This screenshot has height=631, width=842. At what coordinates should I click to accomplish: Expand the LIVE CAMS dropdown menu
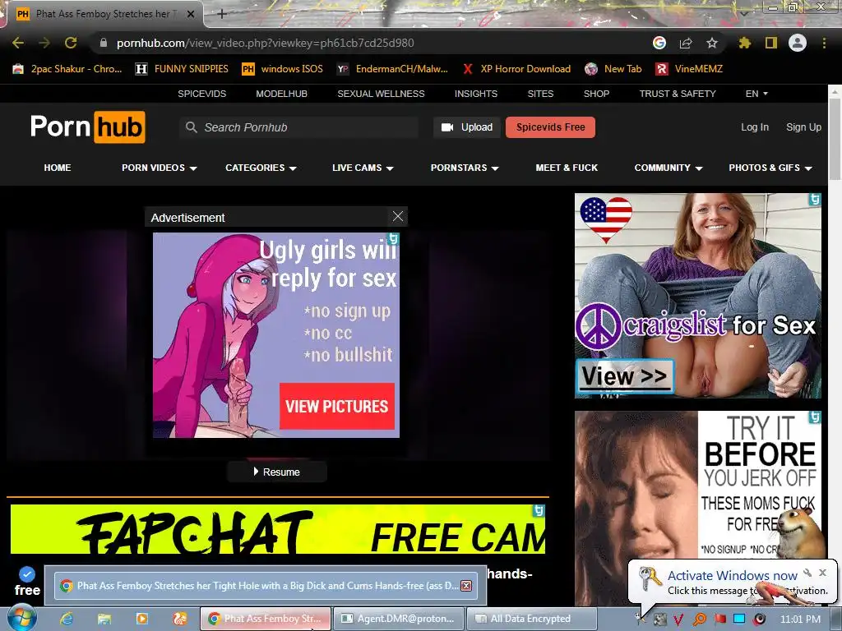coord(363,168)
